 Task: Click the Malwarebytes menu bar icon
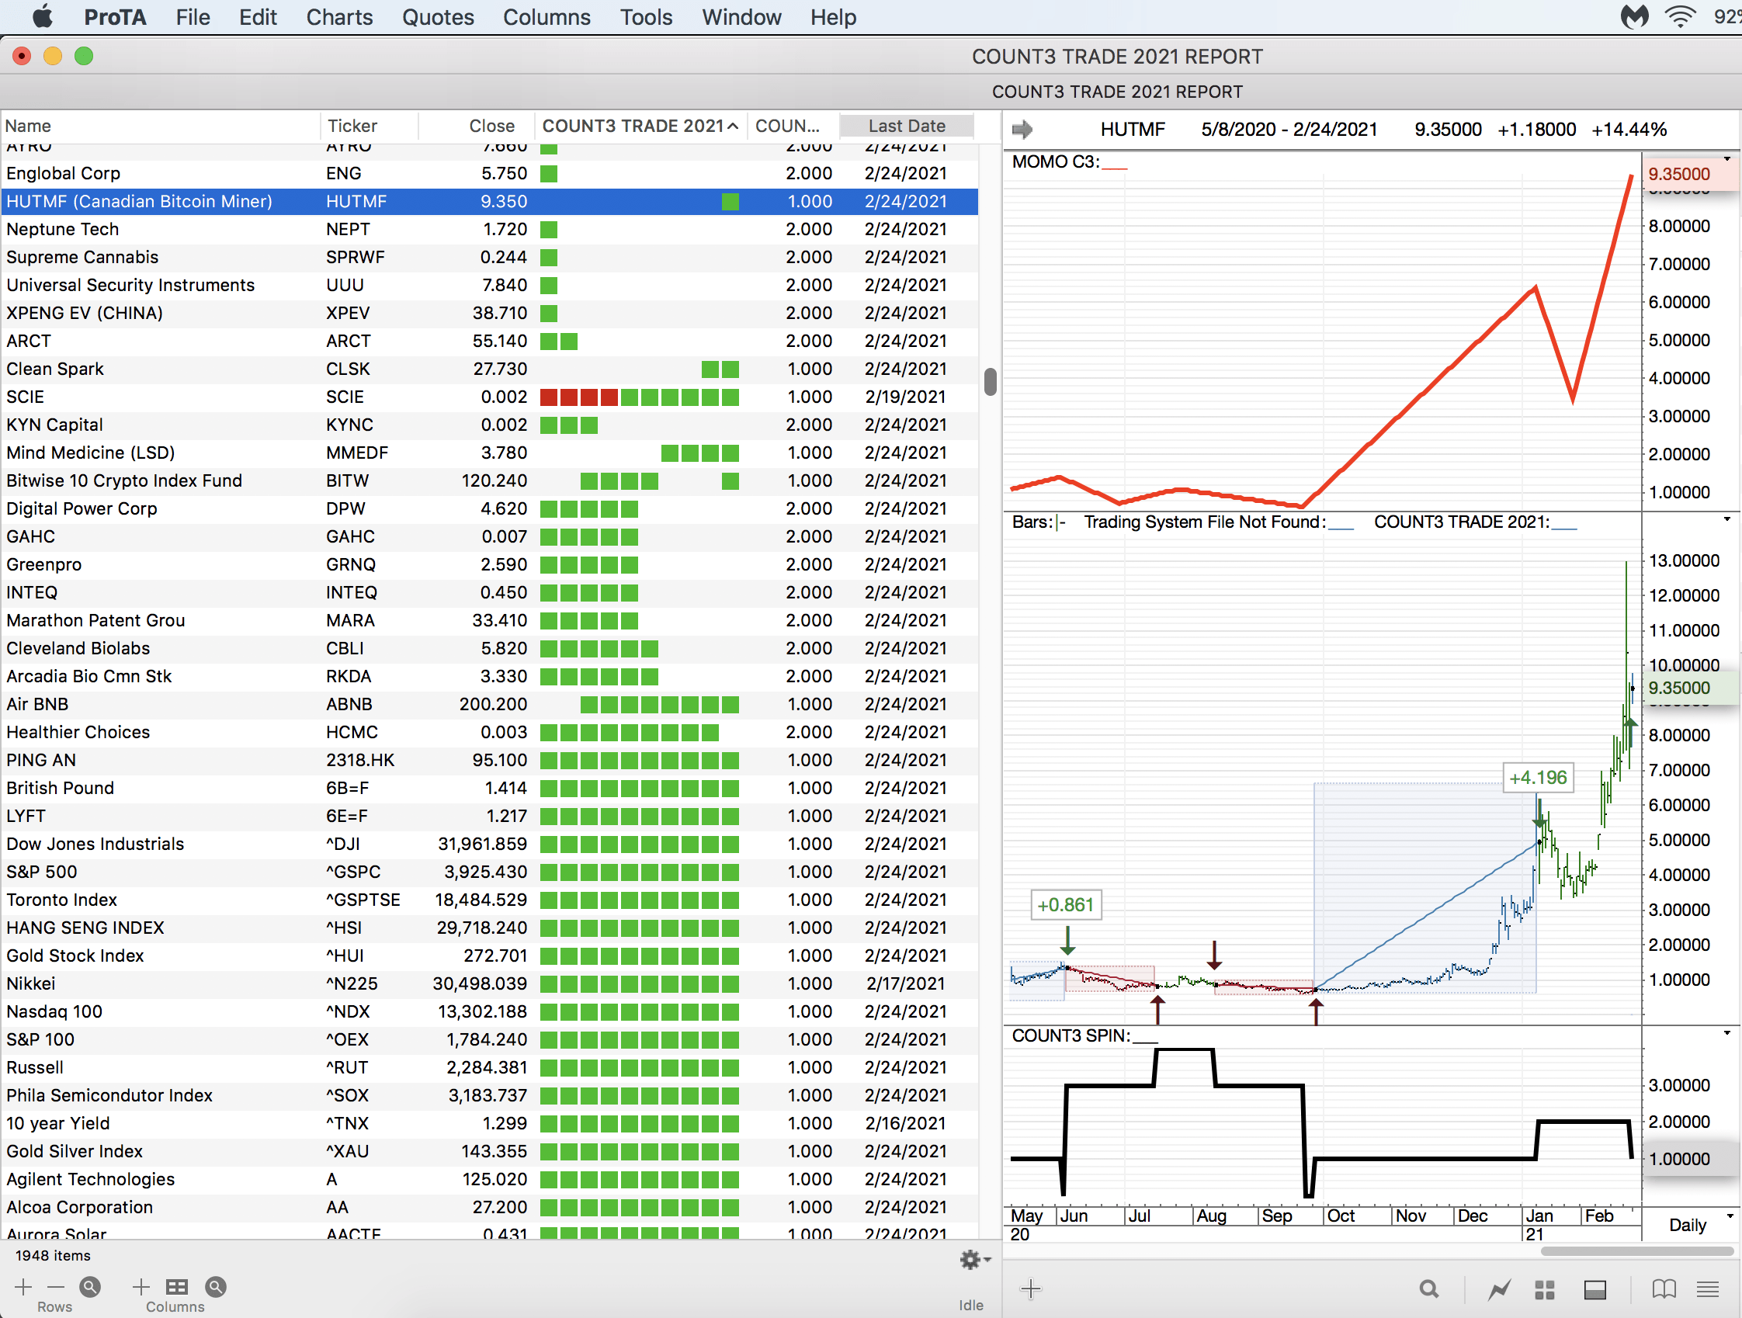click(x=1635, y=16)
